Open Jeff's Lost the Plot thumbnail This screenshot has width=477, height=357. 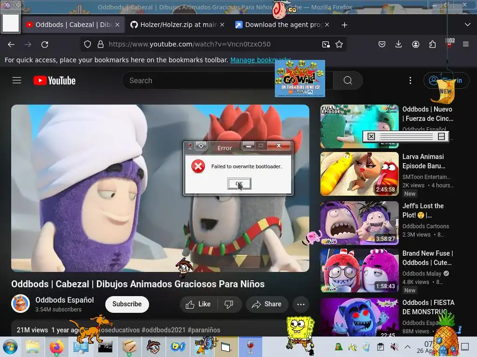359,223
